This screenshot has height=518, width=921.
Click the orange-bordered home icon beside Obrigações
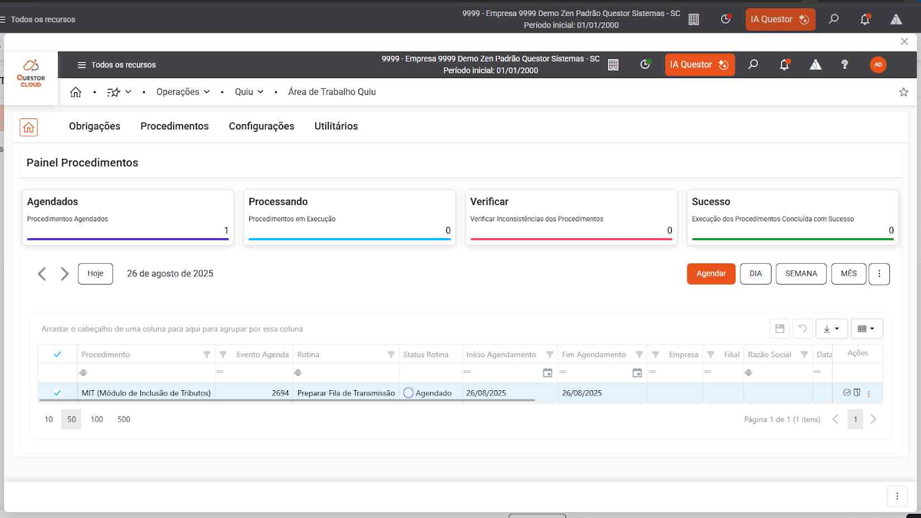(x=28, y=127)
